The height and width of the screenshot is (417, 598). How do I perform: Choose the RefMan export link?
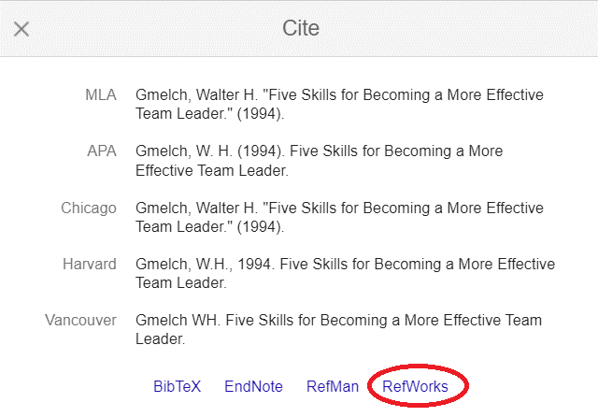pos(332,386)
